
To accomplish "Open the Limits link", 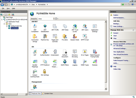I will pos(116,63).
